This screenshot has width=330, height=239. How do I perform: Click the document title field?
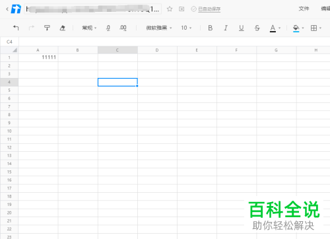(x=92, y=9)
